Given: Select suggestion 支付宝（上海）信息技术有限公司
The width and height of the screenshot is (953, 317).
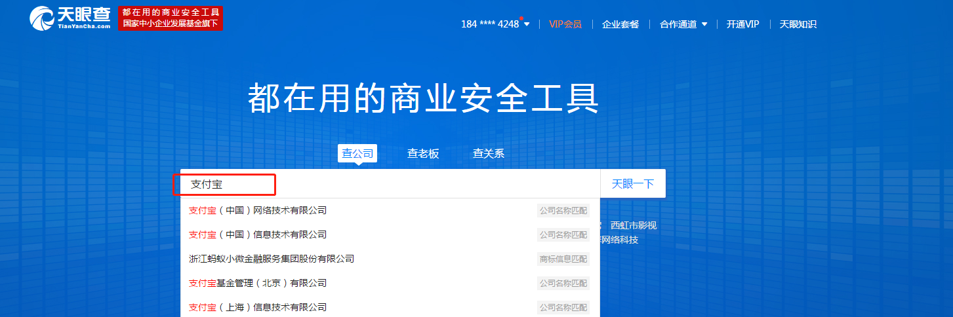Looking at the screenshot, I should [x=390, y=307].
